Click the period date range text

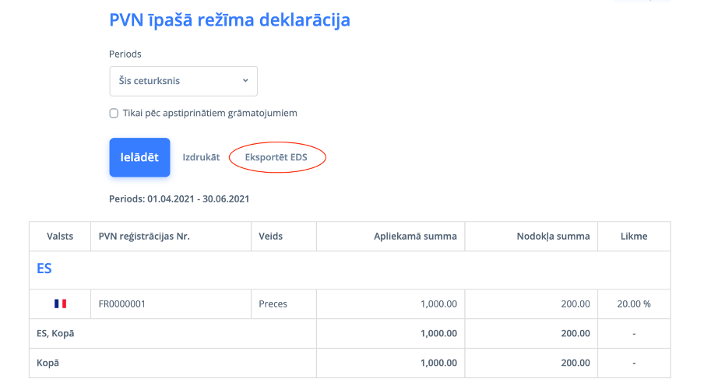click(x=179, y=199)
